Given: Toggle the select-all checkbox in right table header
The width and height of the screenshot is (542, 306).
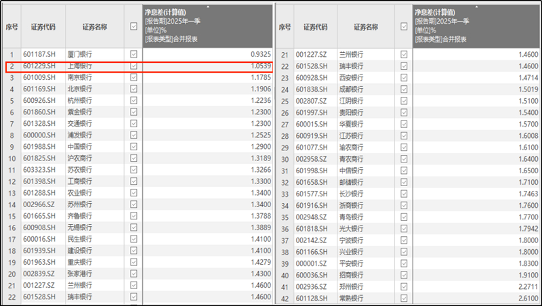Looking at the screenshot, I should tap(404, 27).
